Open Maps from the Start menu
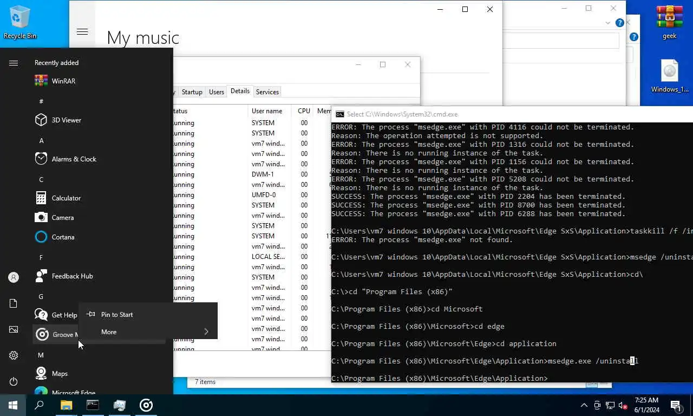693x416 pixels. [x=100, y=373]
